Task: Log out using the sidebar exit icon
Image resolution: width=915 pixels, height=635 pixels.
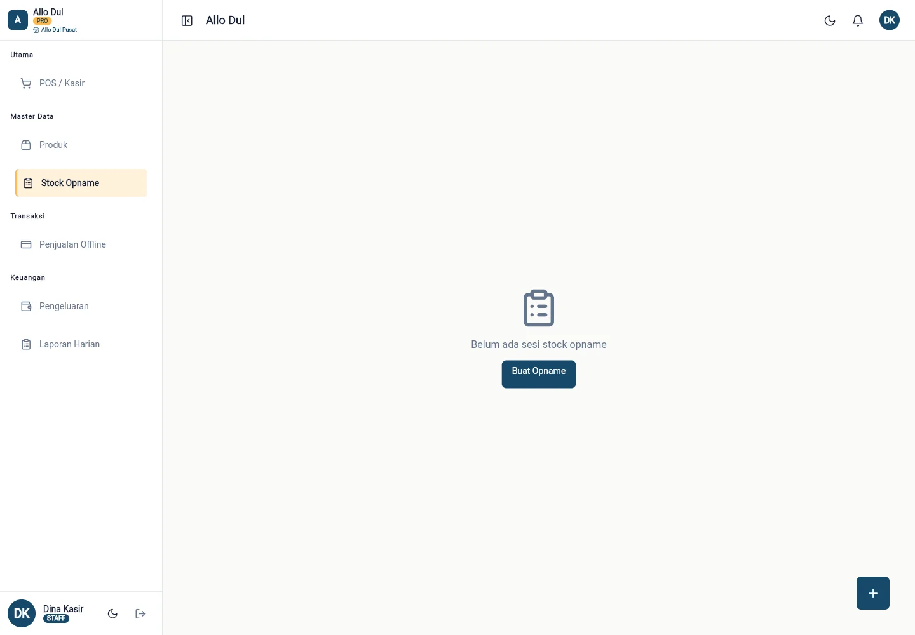Action: pos(140,613)
